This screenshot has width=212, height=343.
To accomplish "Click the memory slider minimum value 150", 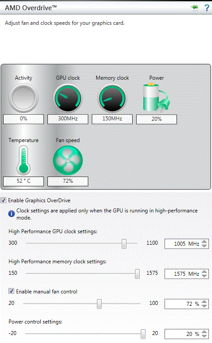I will (13, 273).
